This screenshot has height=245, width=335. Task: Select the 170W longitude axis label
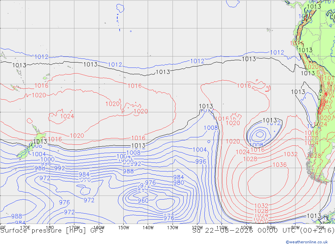pyautogui.click(x=75, y=228)
